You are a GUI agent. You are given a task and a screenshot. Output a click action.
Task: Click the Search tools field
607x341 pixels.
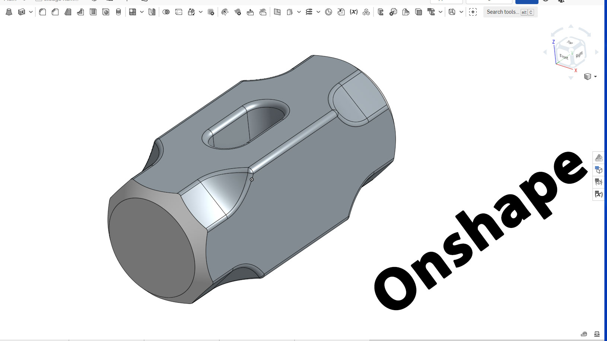pos(510,12)
